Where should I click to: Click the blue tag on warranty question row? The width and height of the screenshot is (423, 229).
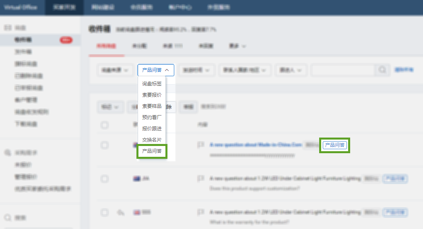pyautogui.click(x=395, y=212)
